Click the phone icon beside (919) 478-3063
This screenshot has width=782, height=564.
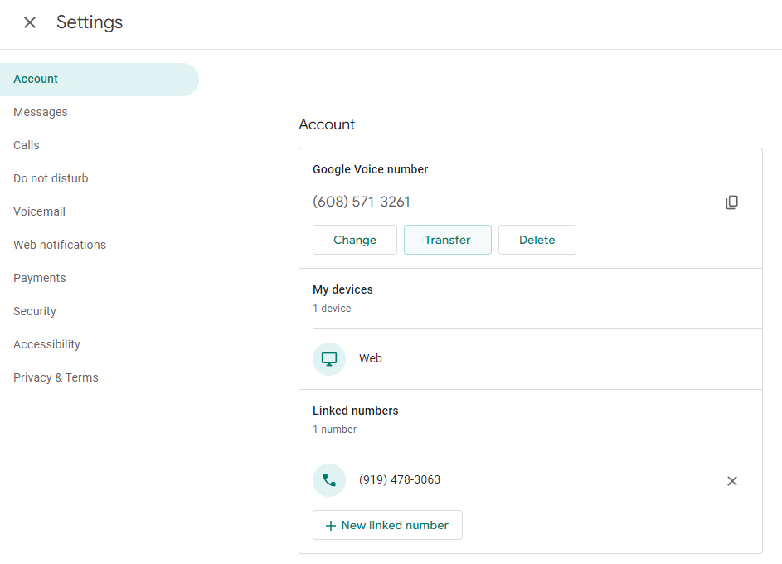coord(329,480)
